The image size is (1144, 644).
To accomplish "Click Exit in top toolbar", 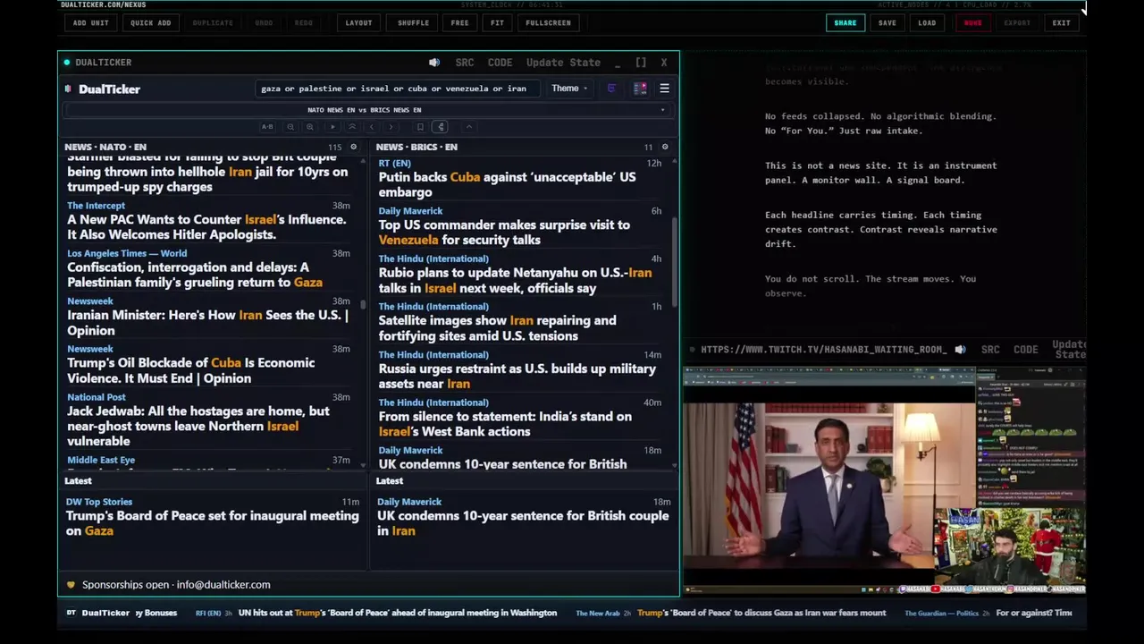I will 1061,23.
